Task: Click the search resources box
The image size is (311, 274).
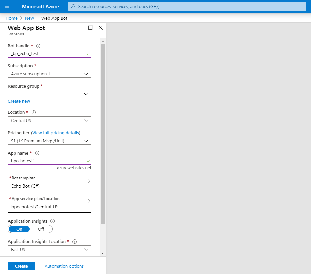Action: [187, 6]
